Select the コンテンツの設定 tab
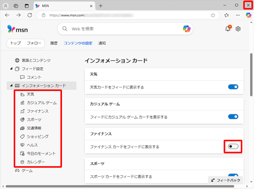254x189 pixels. point(78,43)
